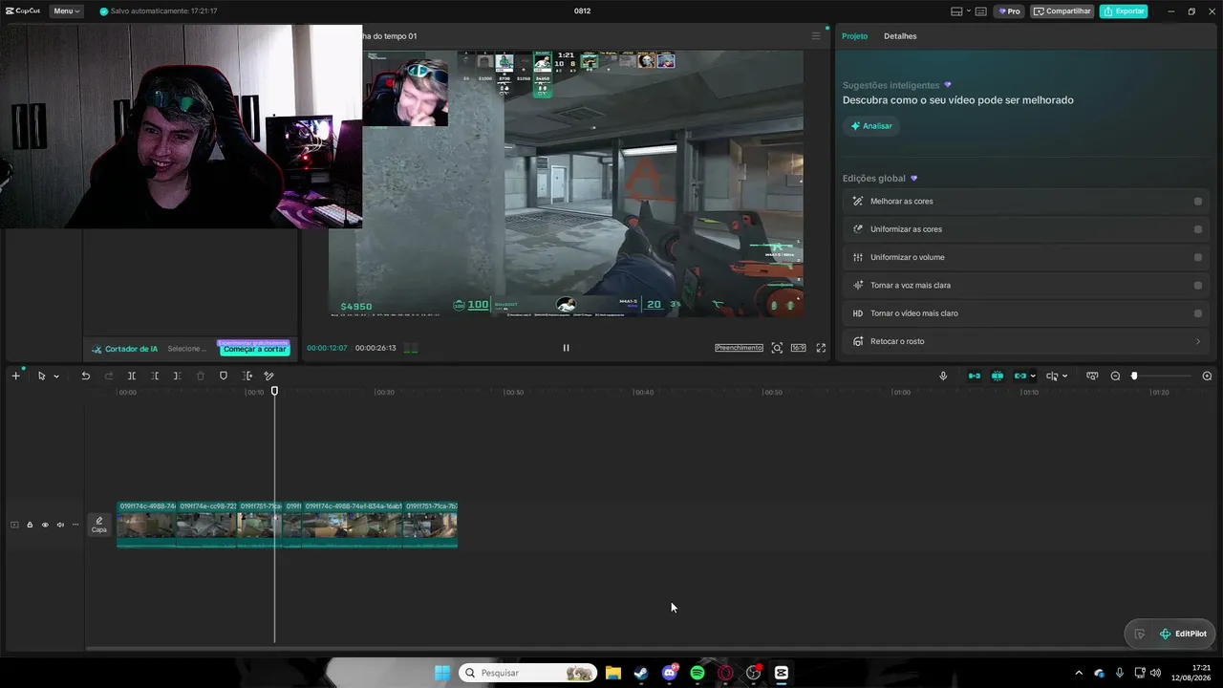Viewport: 1223px width, 688px height.
Task: Toggle main track magnet snapping
Action: coord(975,376)
